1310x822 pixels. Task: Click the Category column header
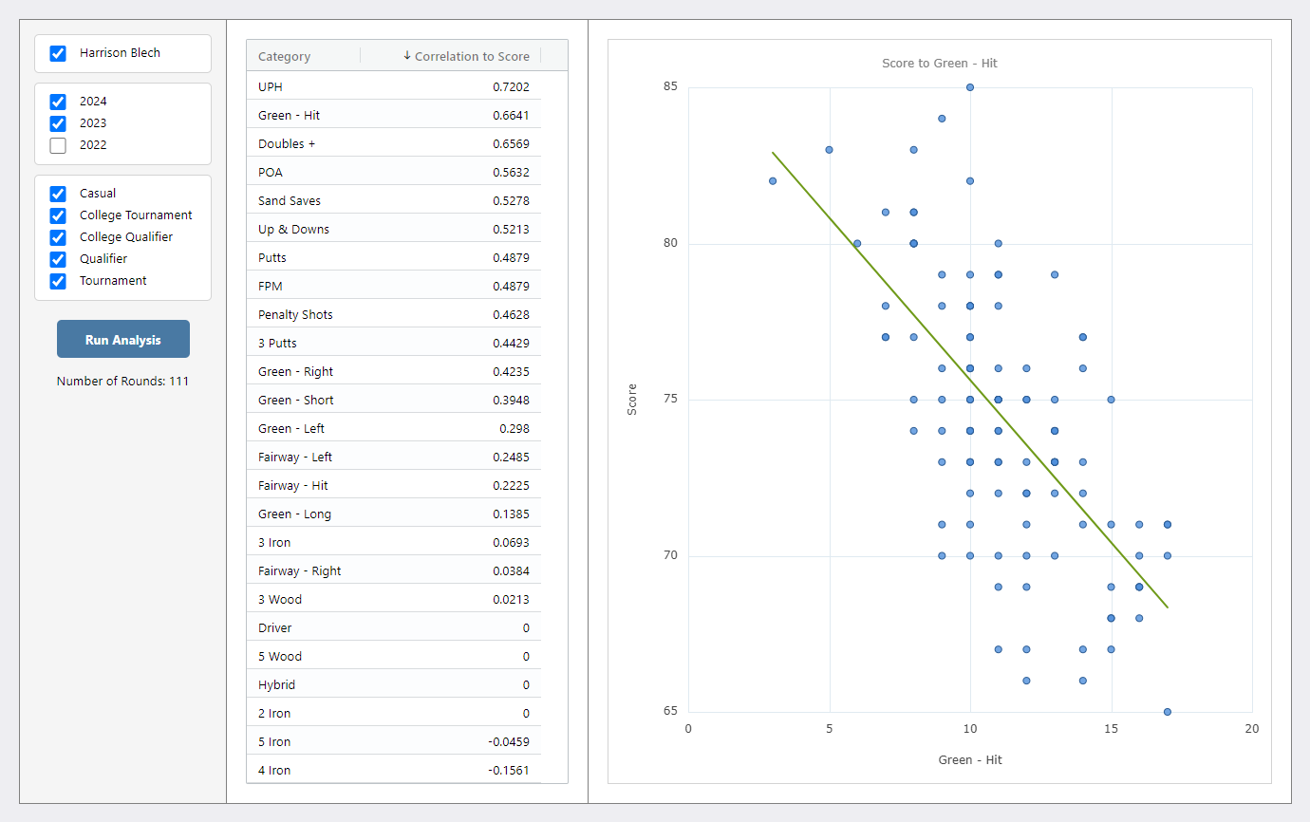[x=285, y=56]
